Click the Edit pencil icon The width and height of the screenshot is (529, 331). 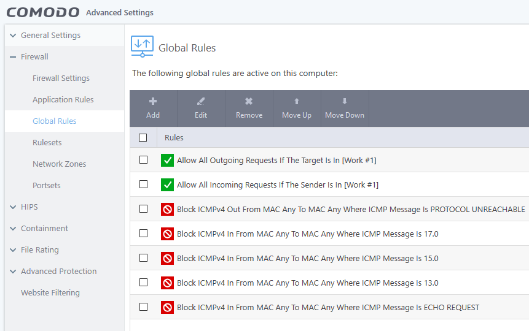pos(201,101)
